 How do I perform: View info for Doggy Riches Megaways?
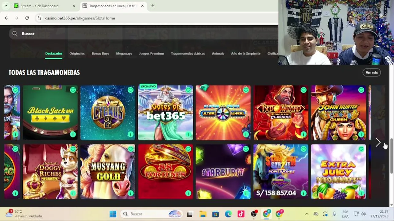pos(73,193)
